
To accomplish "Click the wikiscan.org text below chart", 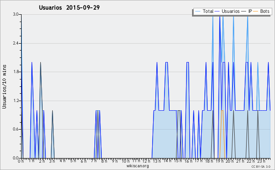I will click(x=137, y=166).
